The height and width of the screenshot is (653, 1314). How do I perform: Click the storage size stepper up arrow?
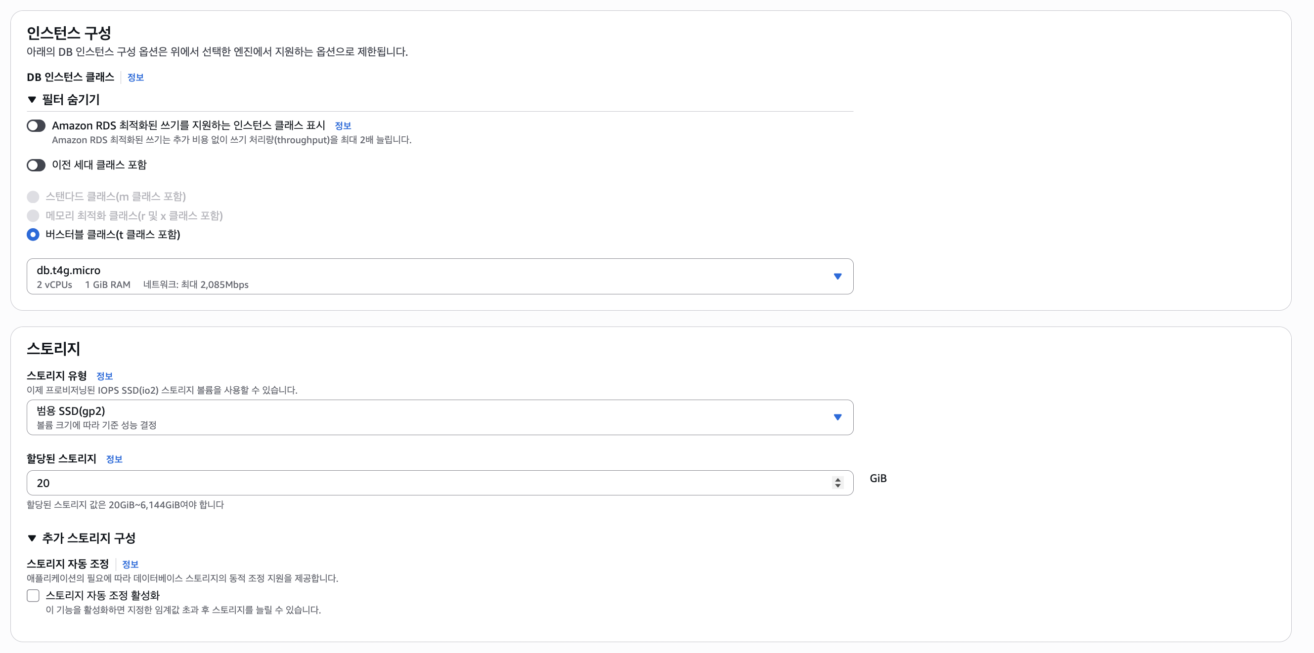[837, 479]
